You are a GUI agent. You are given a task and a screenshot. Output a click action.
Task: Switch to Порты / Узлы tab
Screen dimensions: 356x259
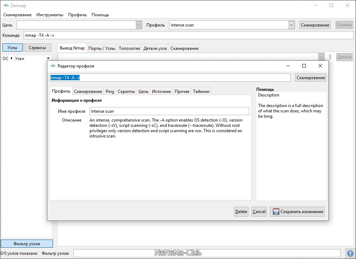tap(102, 48)
